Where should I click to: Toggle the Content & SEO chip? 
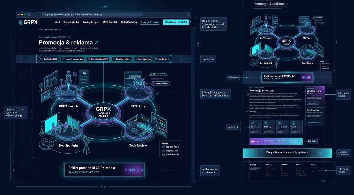(x=49, y=59)
